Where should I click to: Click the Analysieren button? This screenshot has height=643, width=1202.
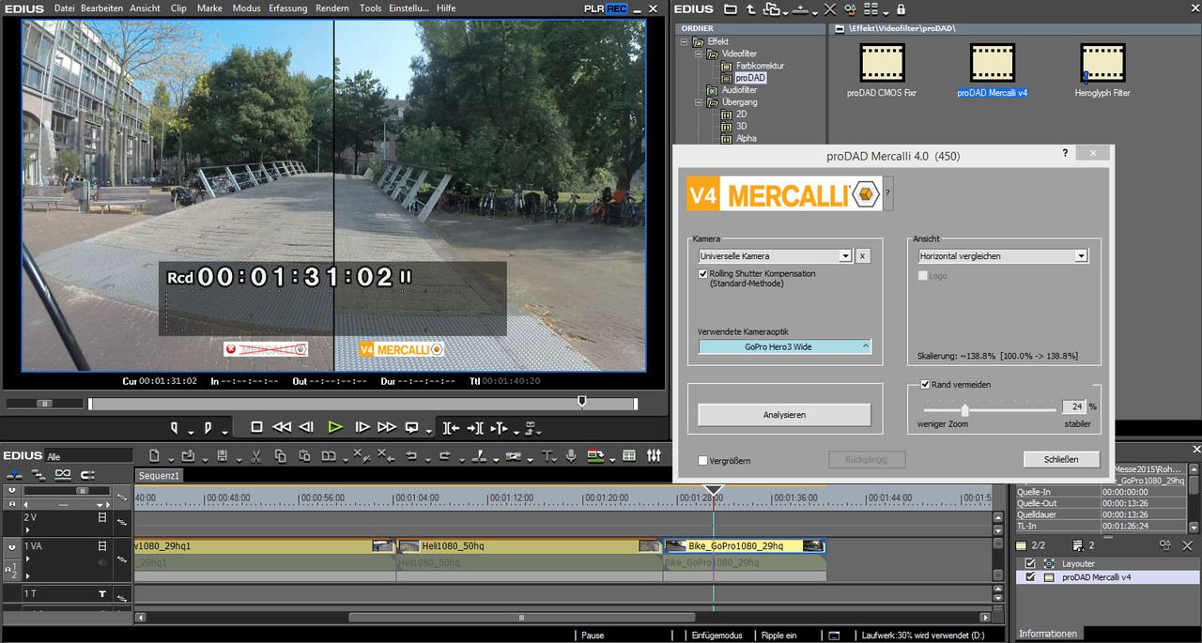pyautogui.click(x=784, y=415)
